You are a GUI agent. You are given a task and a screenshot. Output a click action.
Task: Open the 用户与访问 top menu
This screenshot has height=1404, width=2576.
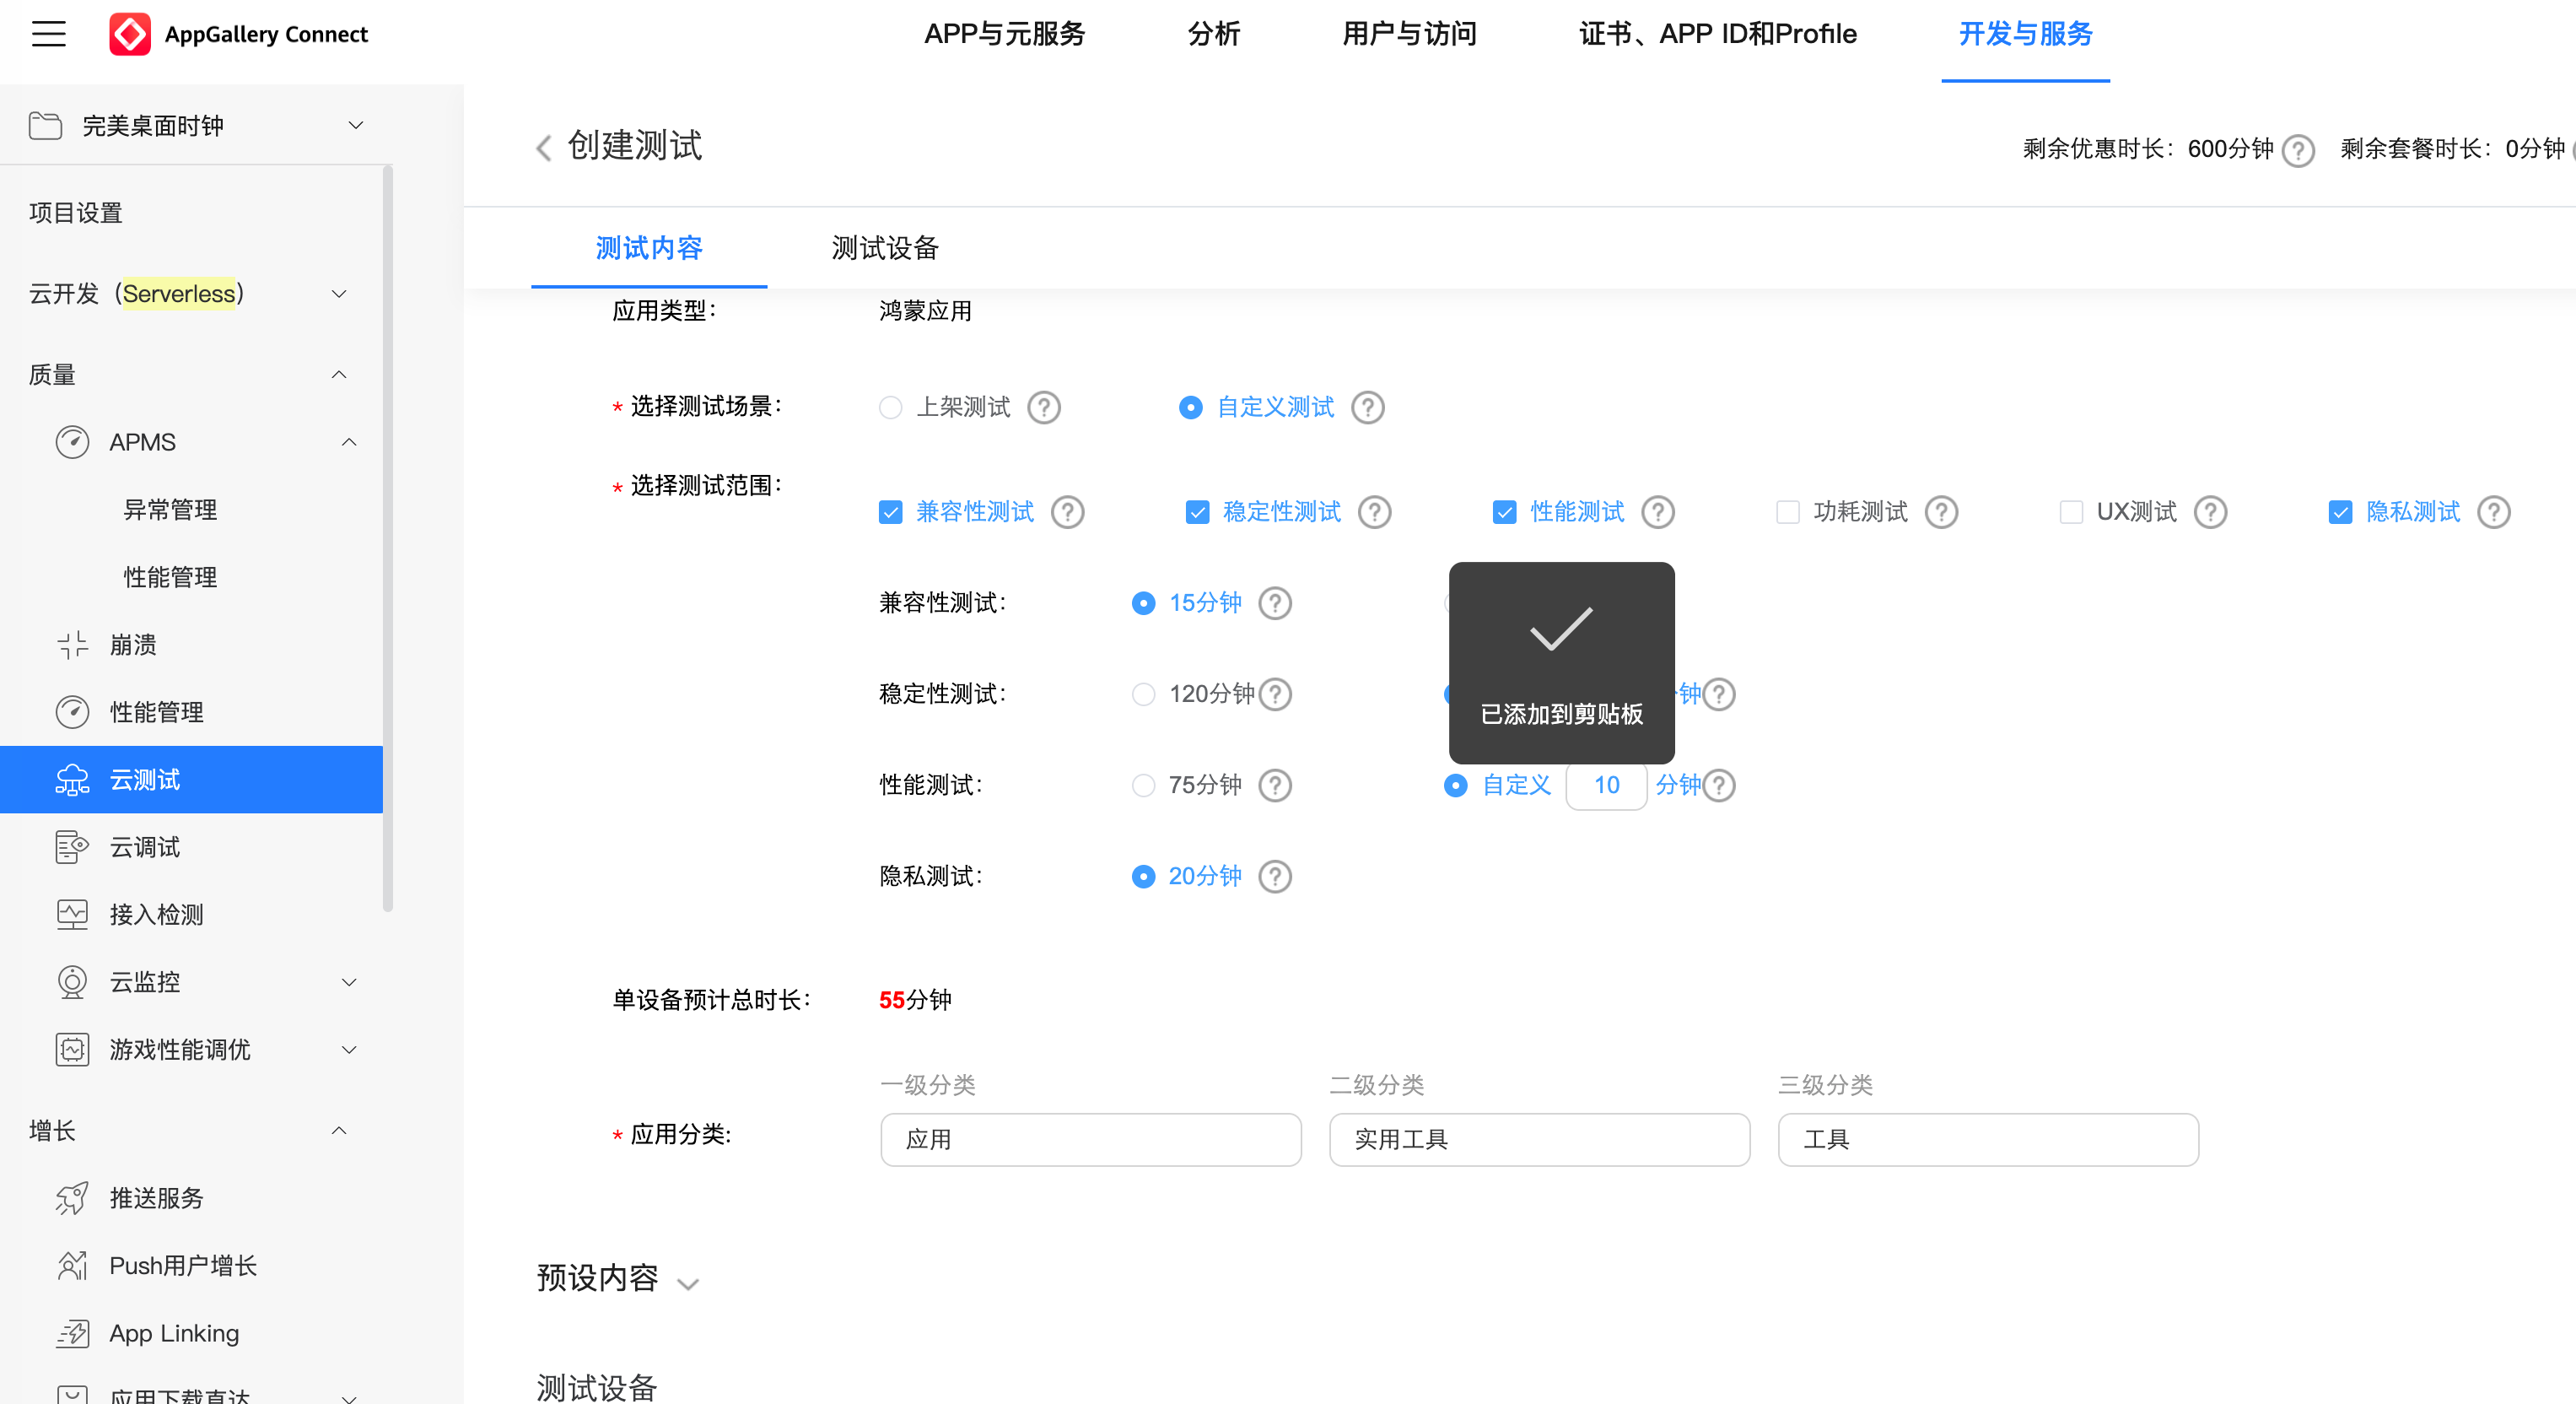click(x=1409, y=34)
